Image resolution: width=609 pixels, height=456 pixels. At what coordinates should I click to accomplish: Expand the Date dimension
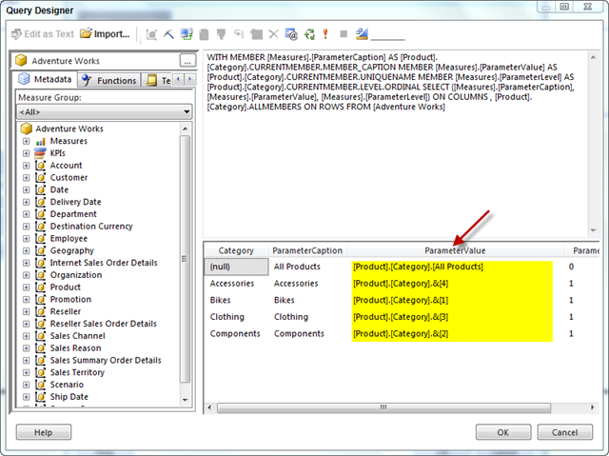(26, 190)
